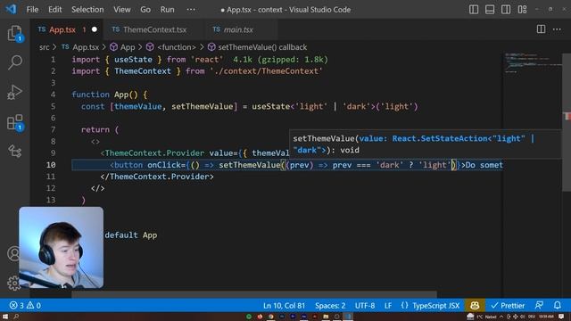This screenshot has width=571, height=321.
Task: Click 'function App()' declaration
Action: click(105, 95)
